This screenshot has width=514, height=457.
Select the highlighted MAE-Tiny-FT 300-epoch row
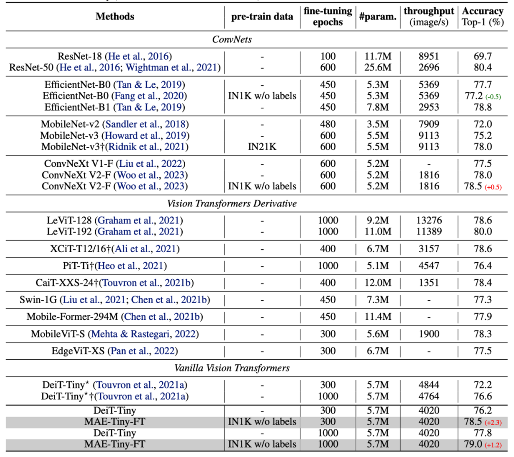point(114,421)
